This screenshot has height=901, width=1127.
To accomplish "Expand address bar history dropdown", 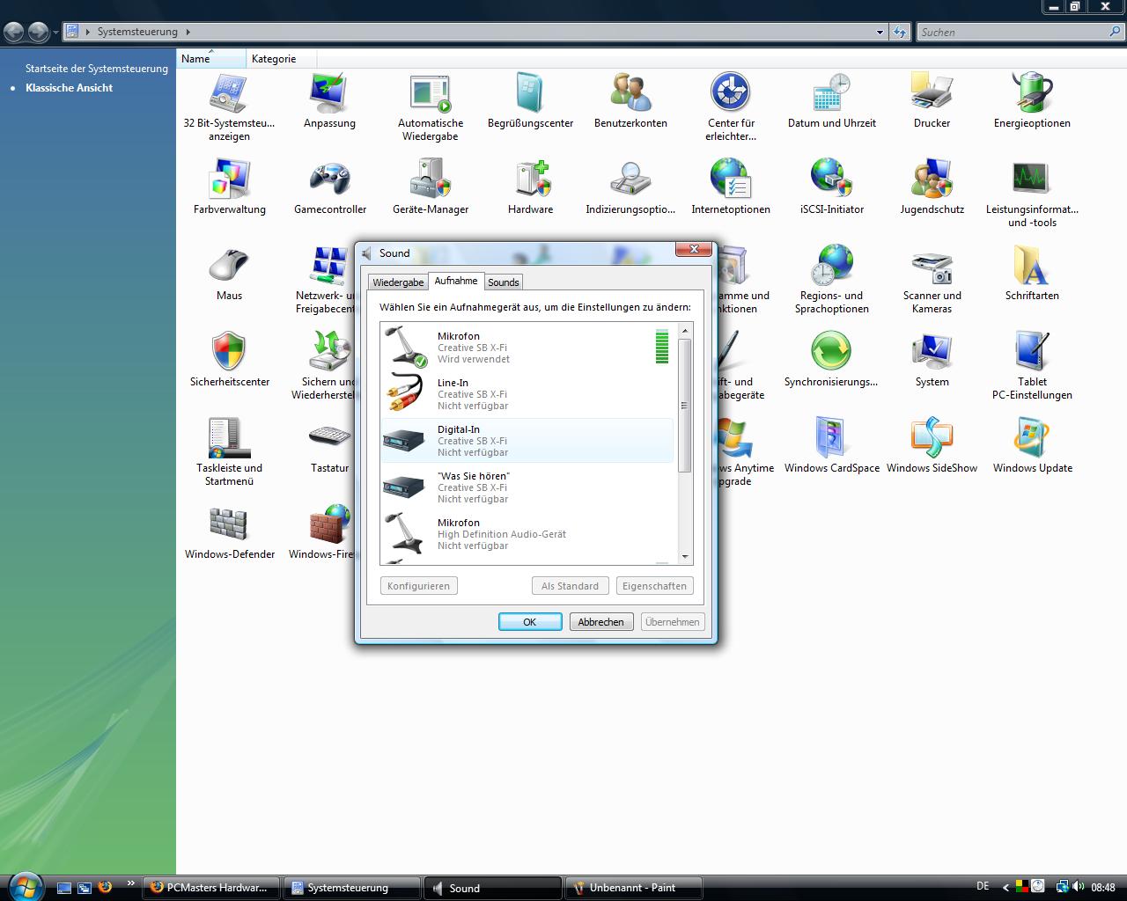I will pyautogui.click(x=880, y=33).
